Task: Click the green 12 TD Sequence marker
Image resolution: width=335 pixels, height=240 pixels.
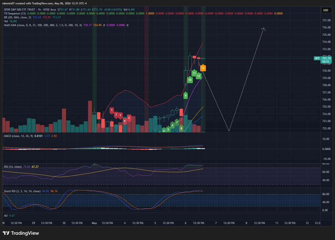Action: tap(198, 76)
